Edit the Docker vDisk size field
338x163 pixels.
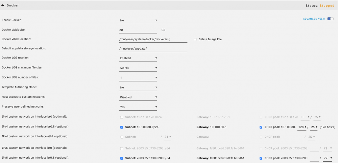(x=138, y=30)
